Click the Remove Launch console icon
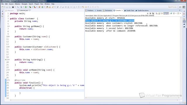 [x=150, y=13]
